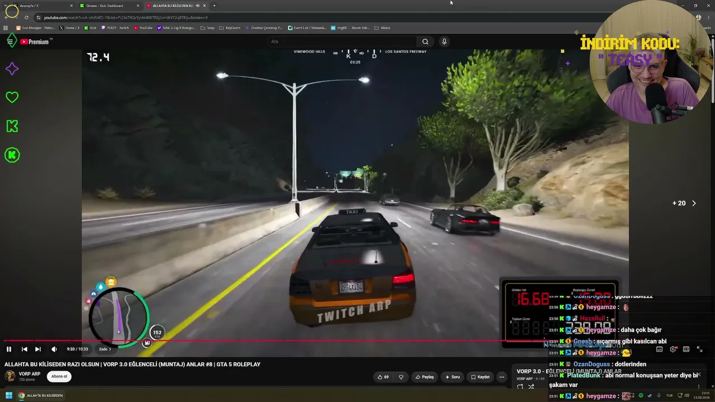Viewport: 715px width, 402px height.
Task: Open the Windows Start menu
Action: [9, 395]
